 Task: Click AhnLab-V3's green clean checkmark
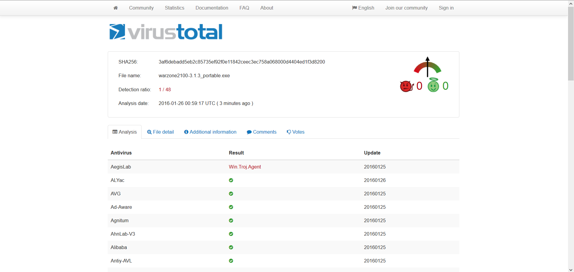coord(231,234)
